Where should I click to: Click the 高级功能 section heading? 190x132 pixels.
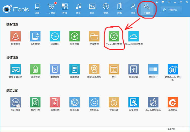tap(12, 90)
